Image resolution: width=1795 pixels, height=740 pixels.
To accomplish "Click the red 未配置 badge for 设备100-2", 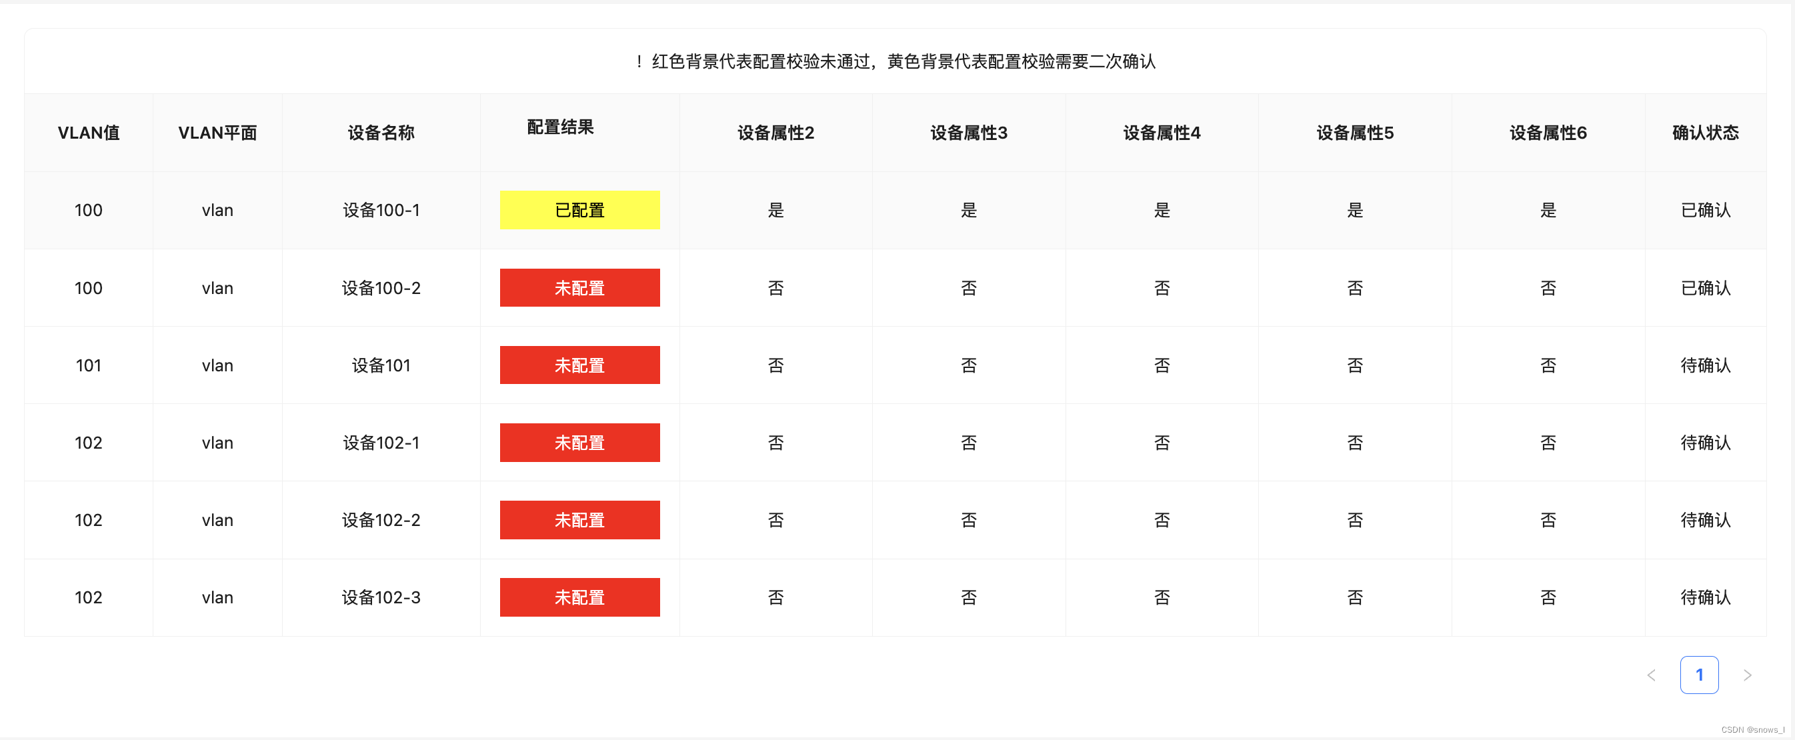I will point(579,287).
